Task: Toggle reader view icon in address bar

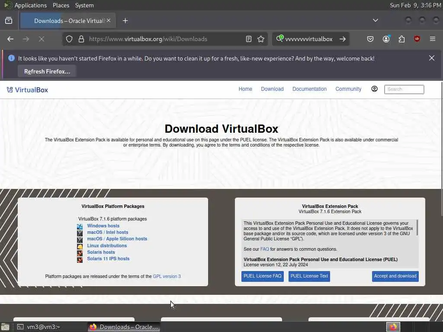Action: click(249, 39)
